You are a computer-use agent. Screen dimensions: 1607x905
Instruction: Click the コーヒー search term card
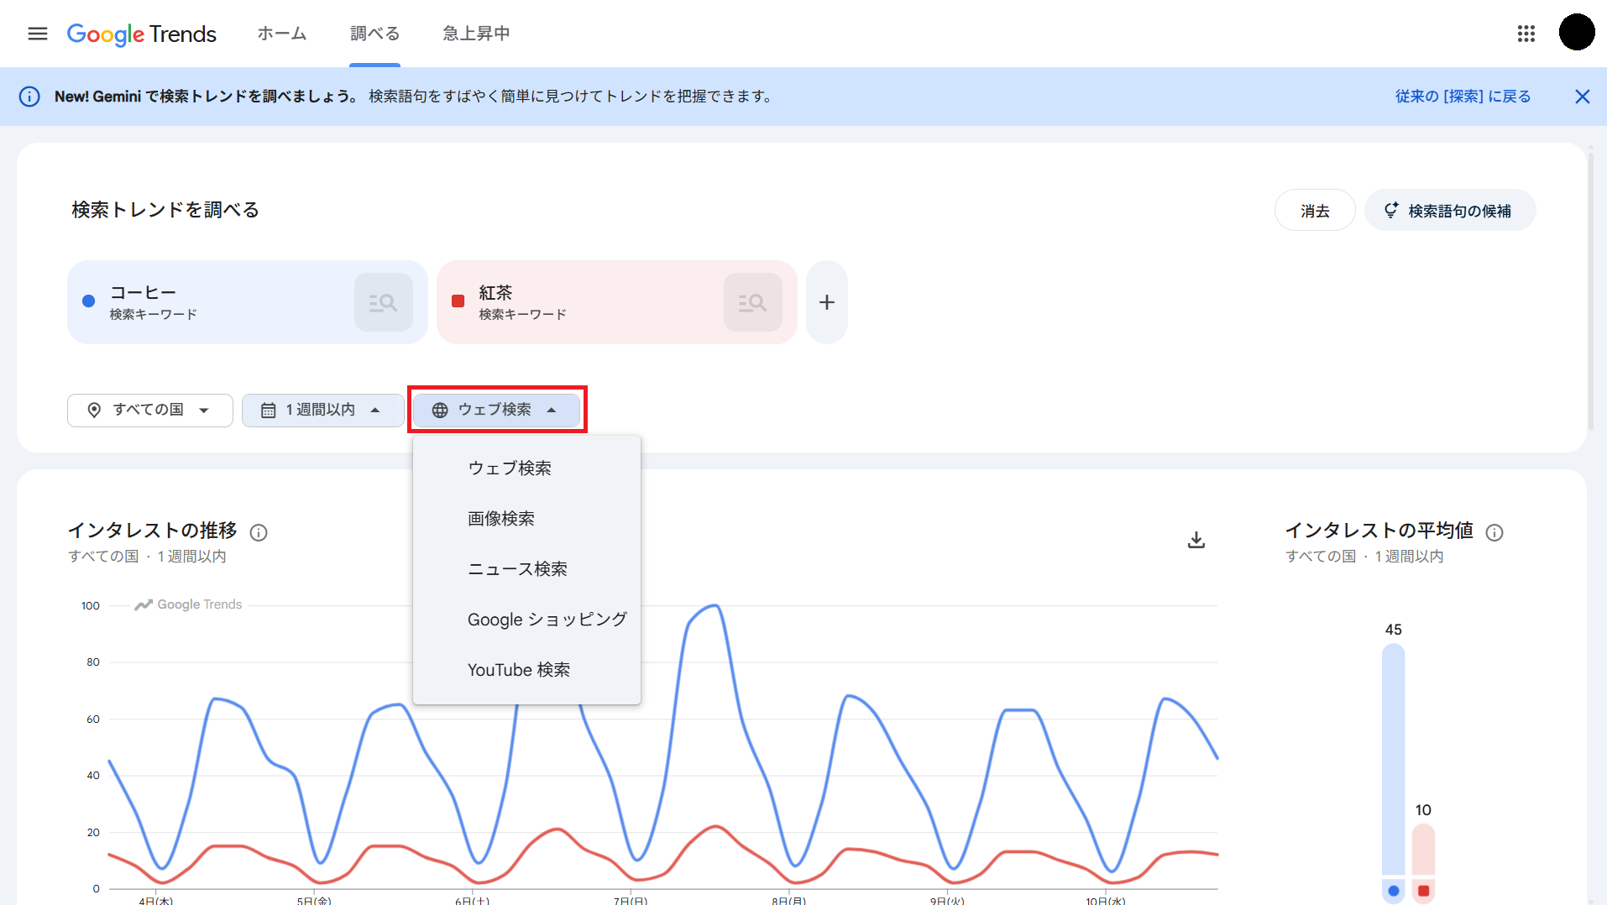(x=247, y=302)
